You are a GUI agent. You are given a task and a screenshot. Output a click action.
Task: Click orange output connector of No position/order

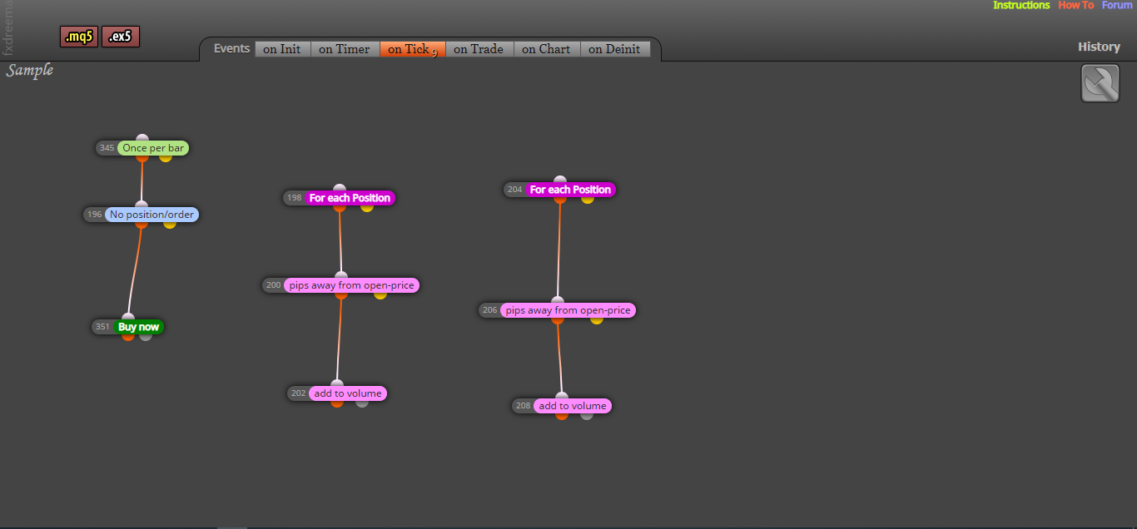point(142,223)
